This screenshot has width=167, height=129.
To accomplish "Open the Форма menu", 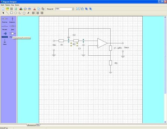I will [x=17, y=5].
